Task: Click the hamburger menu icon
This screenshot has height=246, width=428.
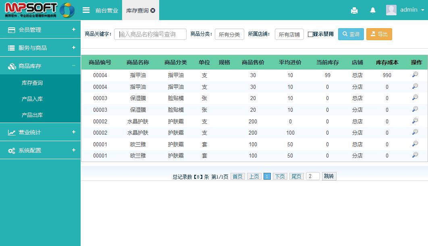Action: pos(86,10)
